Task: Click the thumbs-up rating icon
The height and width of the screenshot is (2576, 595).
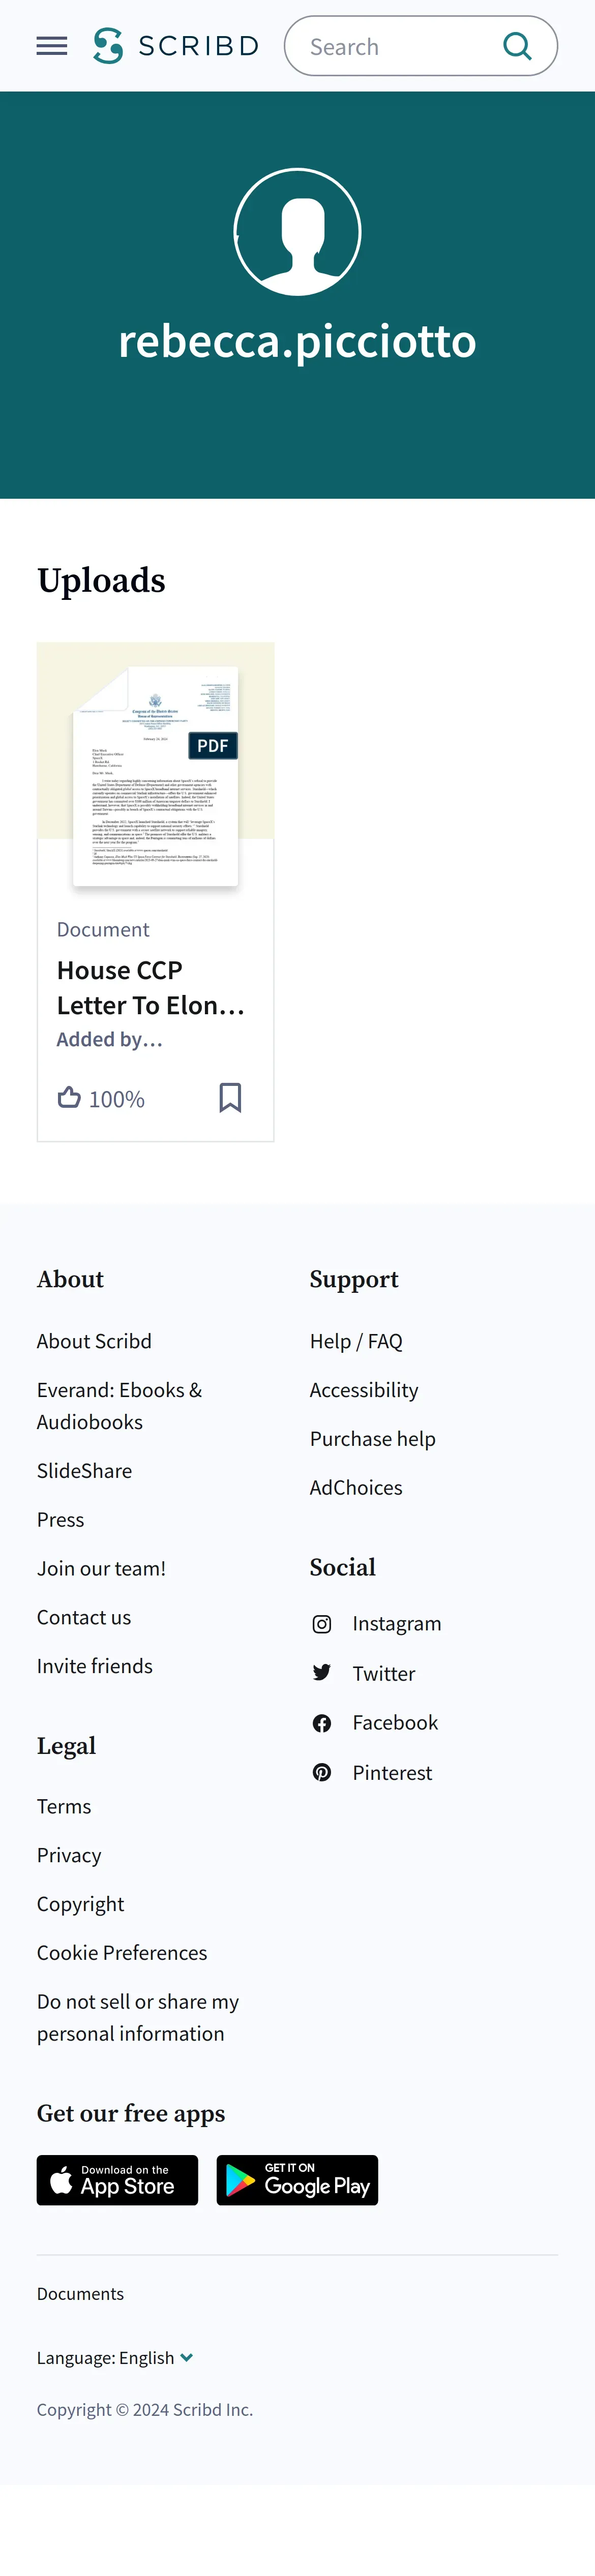Action: point(69,1097)
